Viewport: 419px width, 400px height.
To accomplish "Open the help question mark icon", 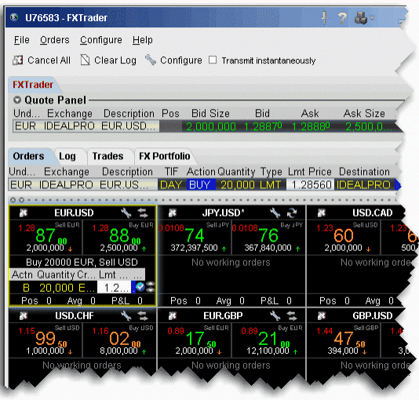I will [342, 18].
